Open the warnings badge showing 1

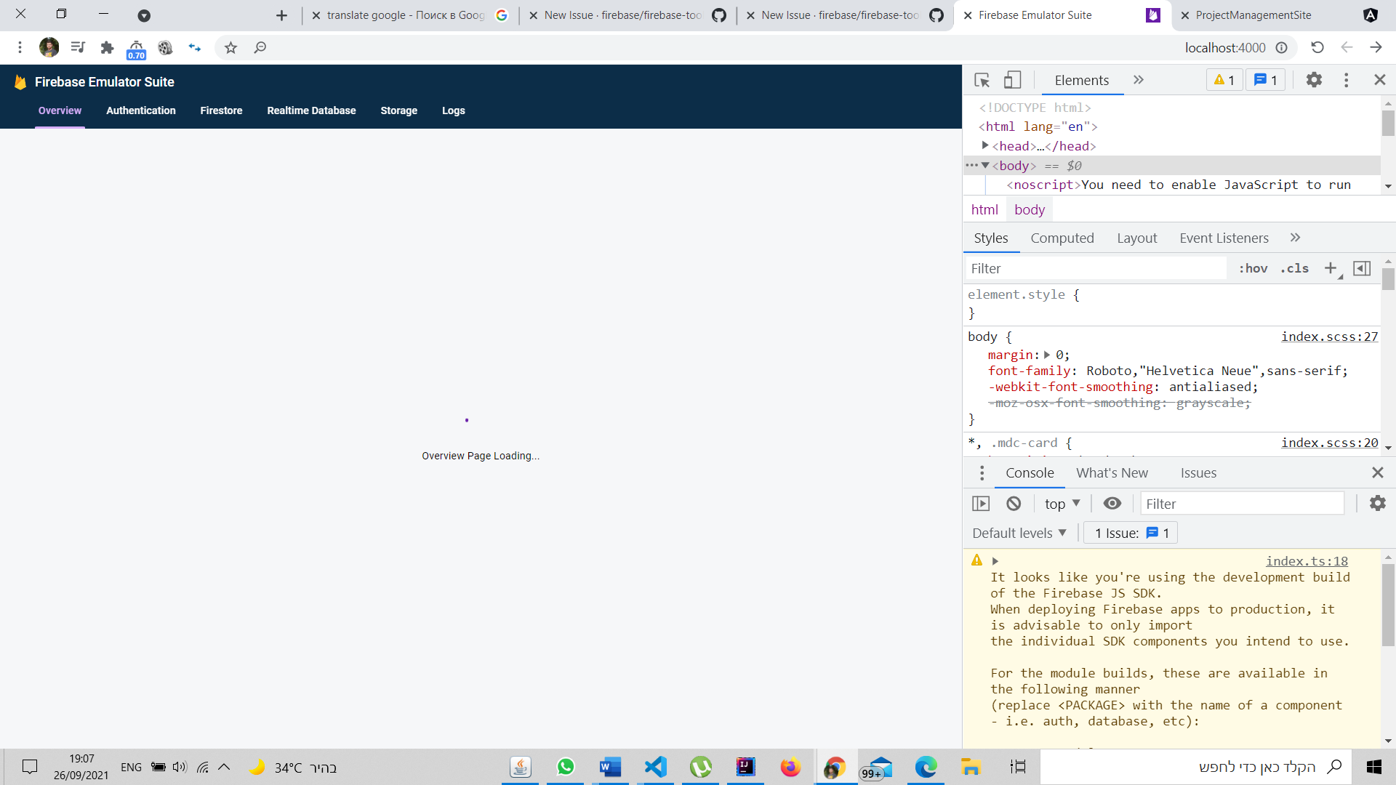(1223, 80)
